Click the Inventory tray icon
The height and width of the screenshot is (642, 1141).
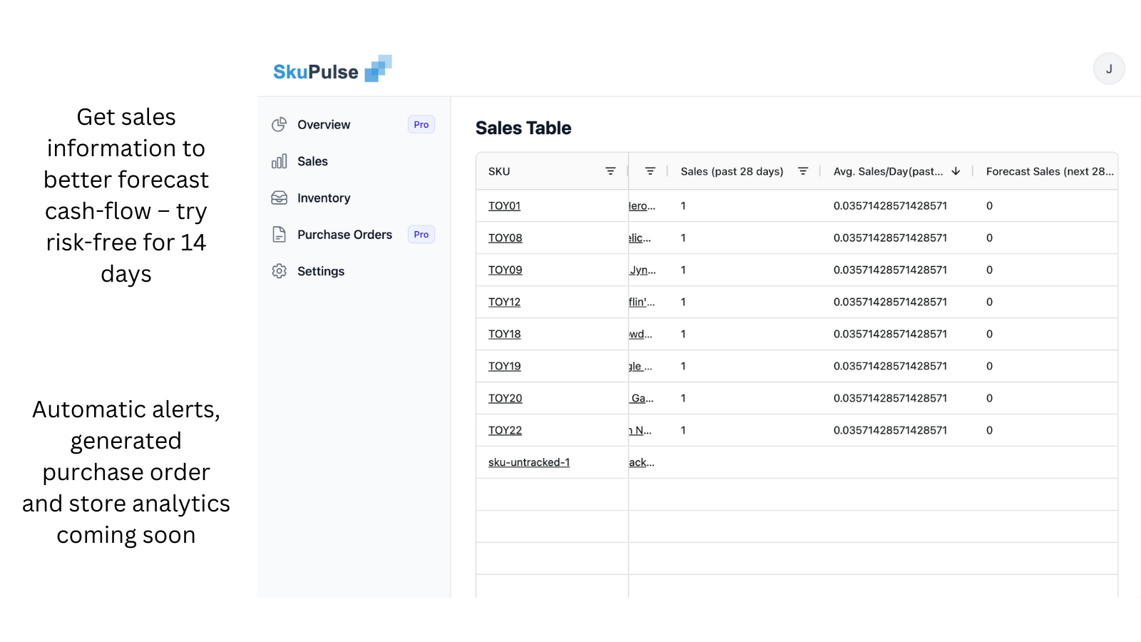(280, 198)
